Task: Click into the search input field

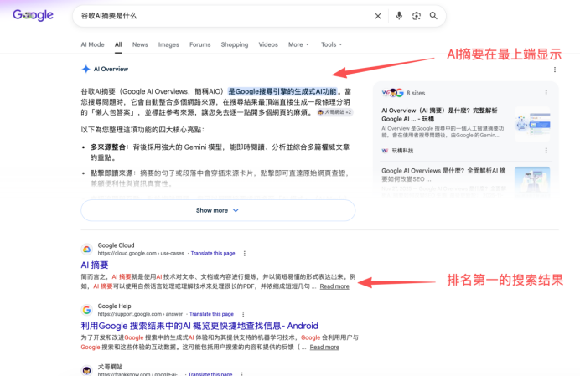Action: pos(222,16)
